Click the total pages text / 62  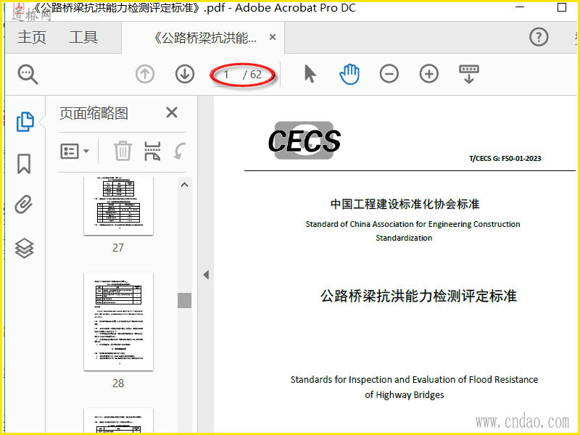(252, 75)
